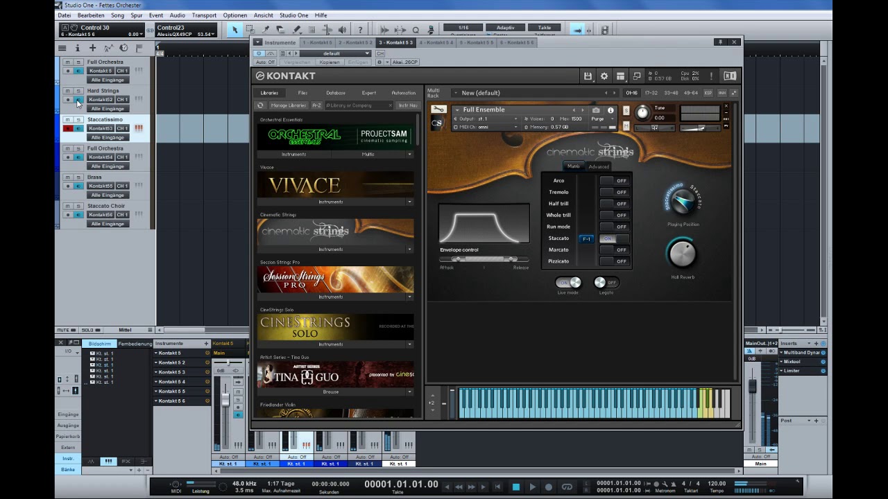Adjust the Envelope control attack/release slider
888x499 pixels.
484,259
